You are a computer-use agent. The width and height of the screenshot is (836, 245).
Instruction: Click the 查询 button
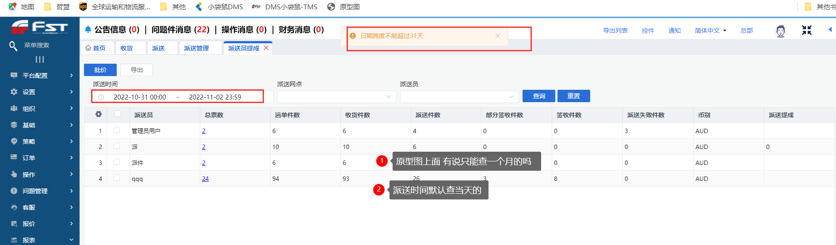pos(539,96)
